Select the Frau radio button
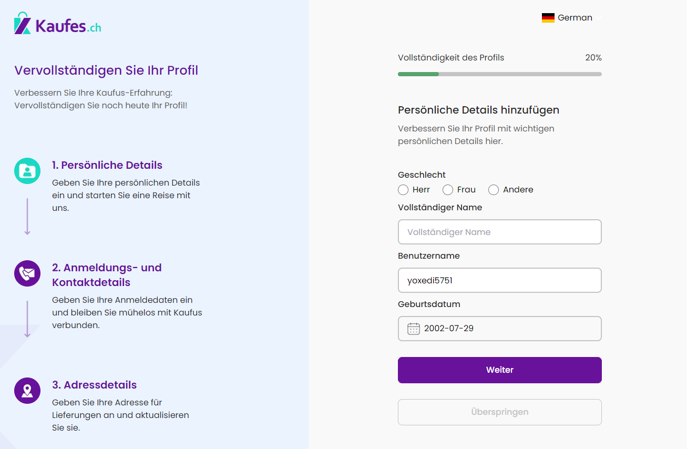687x449 pixels. (448, 190)
